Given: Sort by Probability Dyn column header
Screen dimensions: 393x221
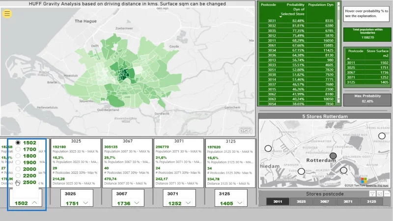Looking at the screenshot, I should [292, 9].
